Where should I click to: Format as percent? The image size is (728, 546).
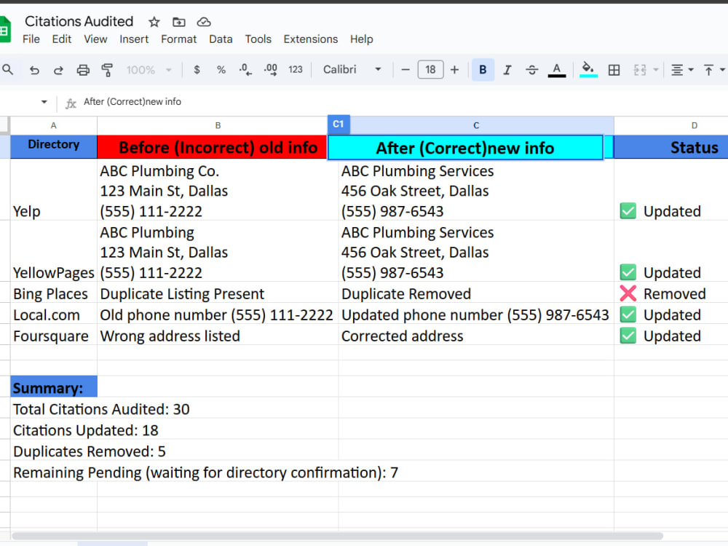pos(221,70)
